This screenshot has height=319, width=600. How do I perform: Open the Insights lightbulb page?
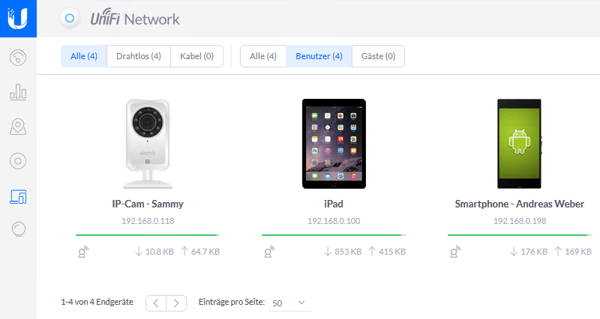18,229
